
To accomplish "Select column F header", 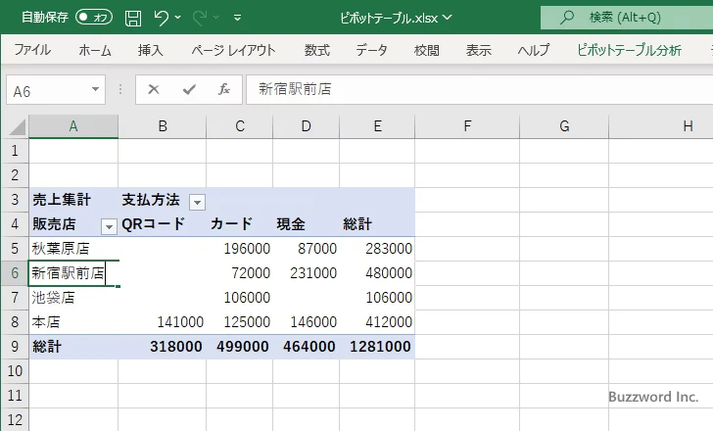I will pos(467,126).
